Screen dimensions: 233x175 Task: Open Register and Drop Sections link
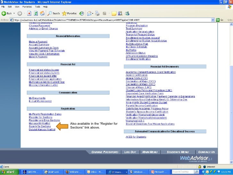point(44,120)
